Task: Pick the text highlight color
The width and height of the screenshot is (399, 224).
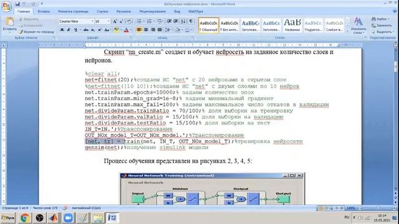Action: (117, 30)
